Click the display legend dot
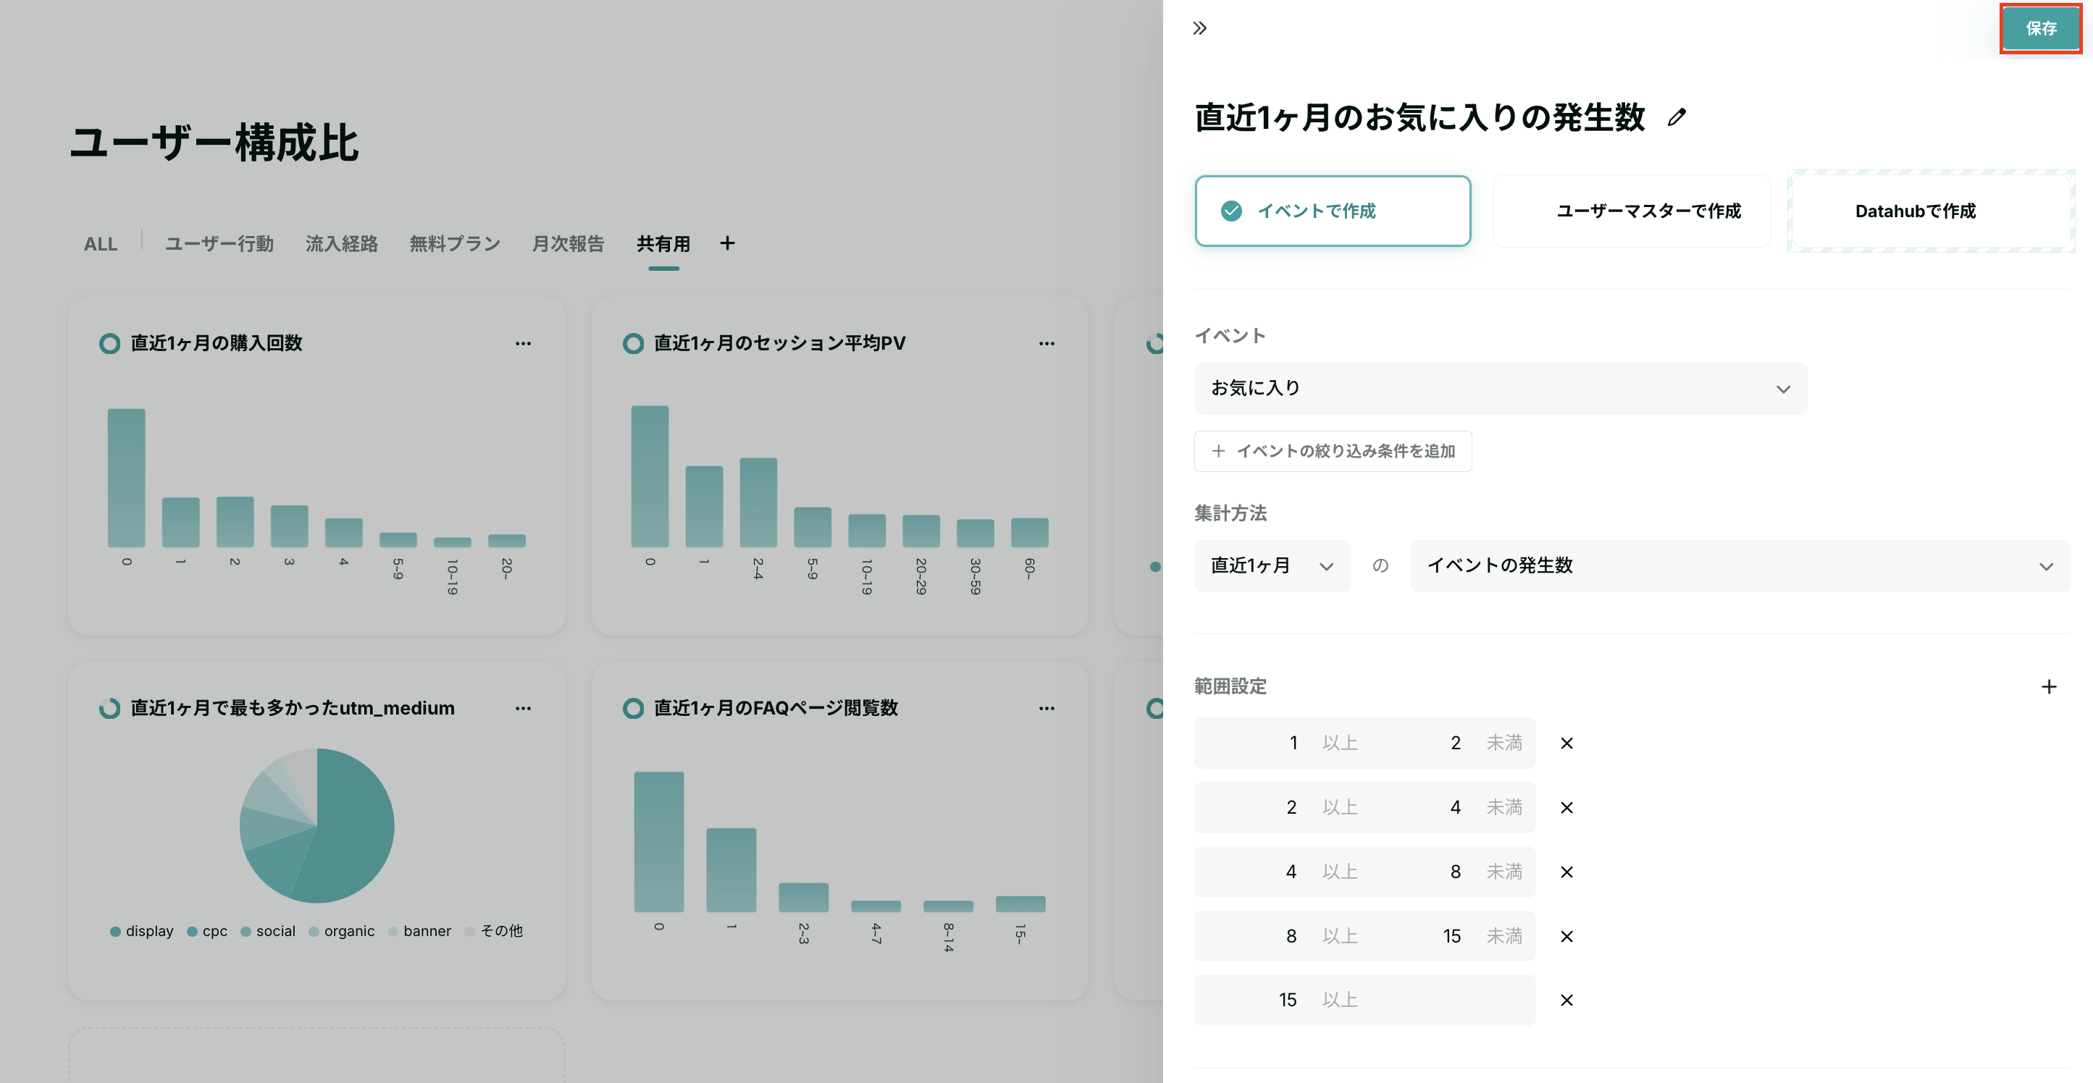The height and width of the screenshot is (1083, 2093). [x=115, y=932]
